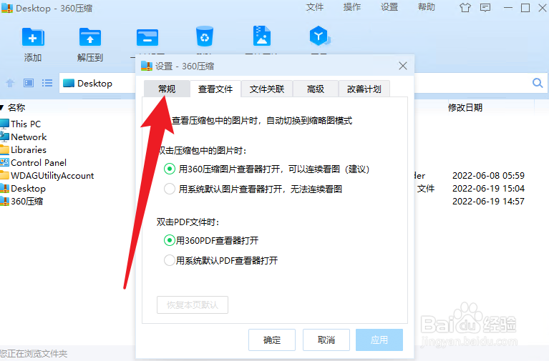This screenshot has height=361, width=549.
Task: Switch to the 常规 tab
Action: coord(167,89)
